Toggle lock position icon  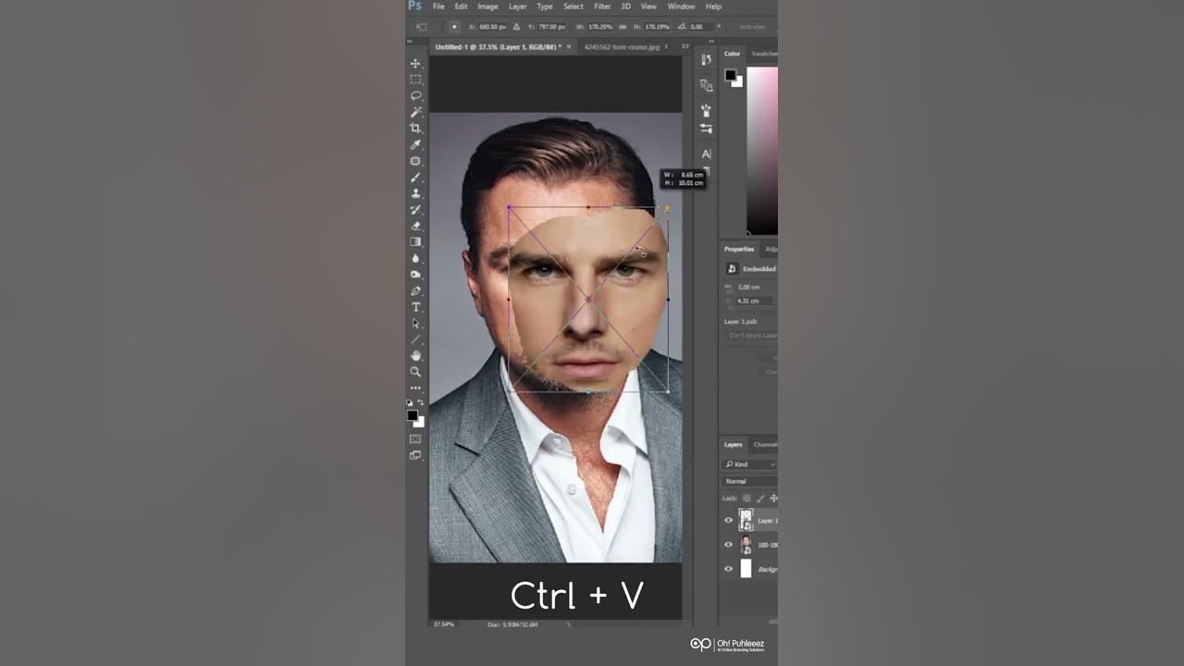click(x=773, y=499)
